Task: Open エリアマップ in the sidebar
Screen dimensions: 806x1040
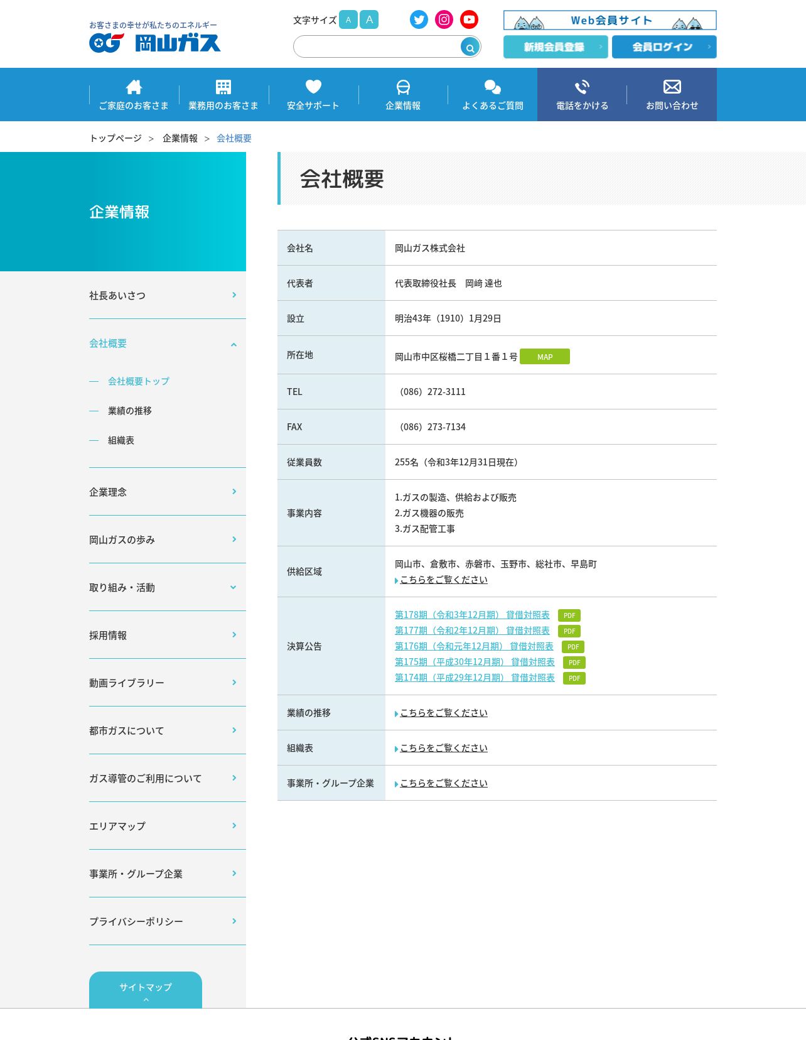Action: pos(168,826)
